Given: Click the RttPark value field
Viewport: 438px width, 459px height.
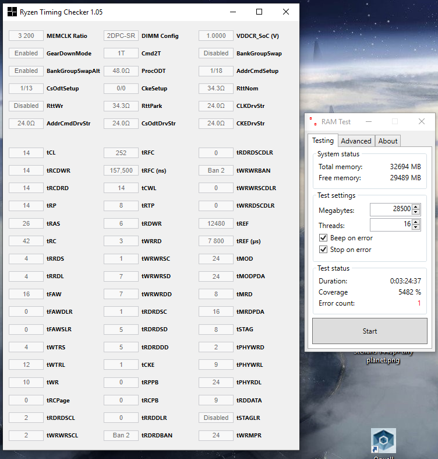Looking at the screenshot, I should [121, 106].
